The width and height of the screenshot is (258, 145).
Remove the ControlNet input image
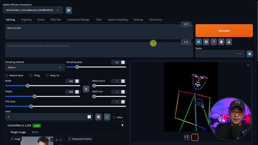point(61,140)
